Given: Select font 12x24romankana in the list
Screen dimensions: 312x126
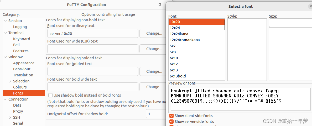Looking at the screenshot, I should coord(196,40).
